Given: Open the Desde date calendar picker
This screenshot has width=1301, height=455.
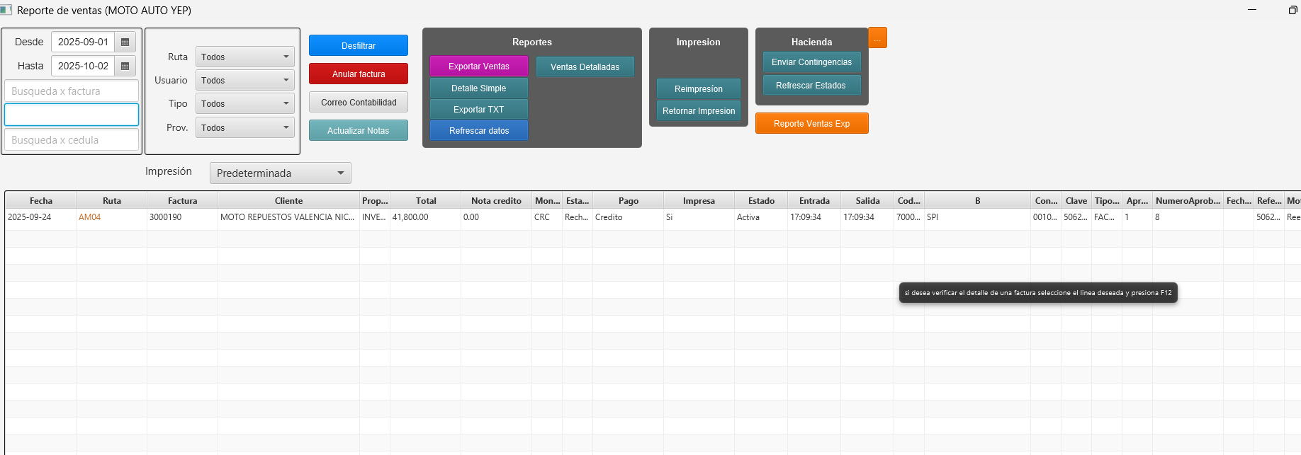Looking at the screenshot, I should click(125, 42).
